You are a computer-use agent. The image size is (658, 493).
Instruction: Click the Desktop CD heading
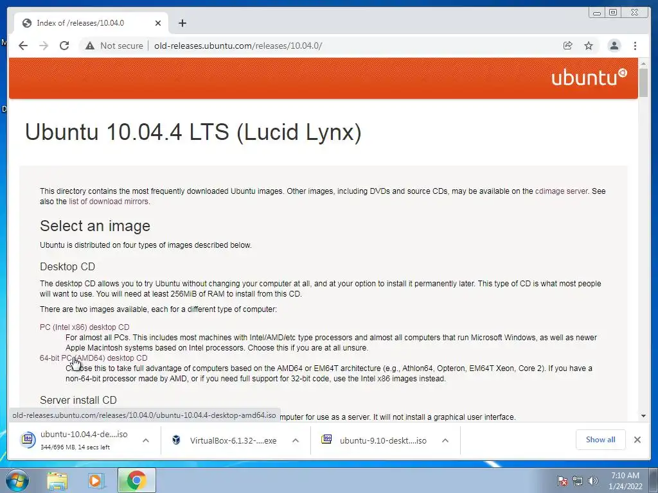(67, 266)
